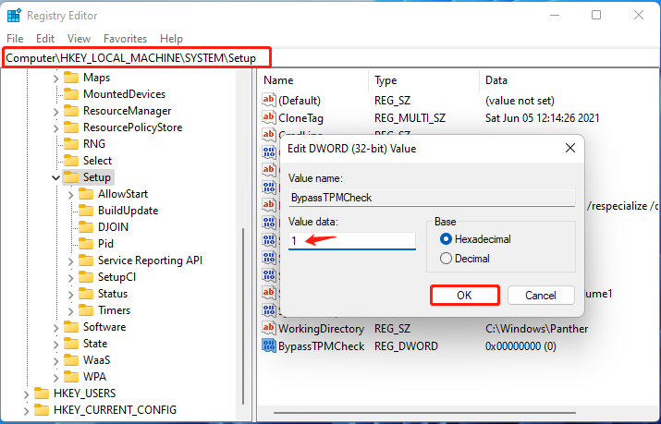
Task: Open the Edit menu
Action: pyautogui.click(x=45, y=39)
